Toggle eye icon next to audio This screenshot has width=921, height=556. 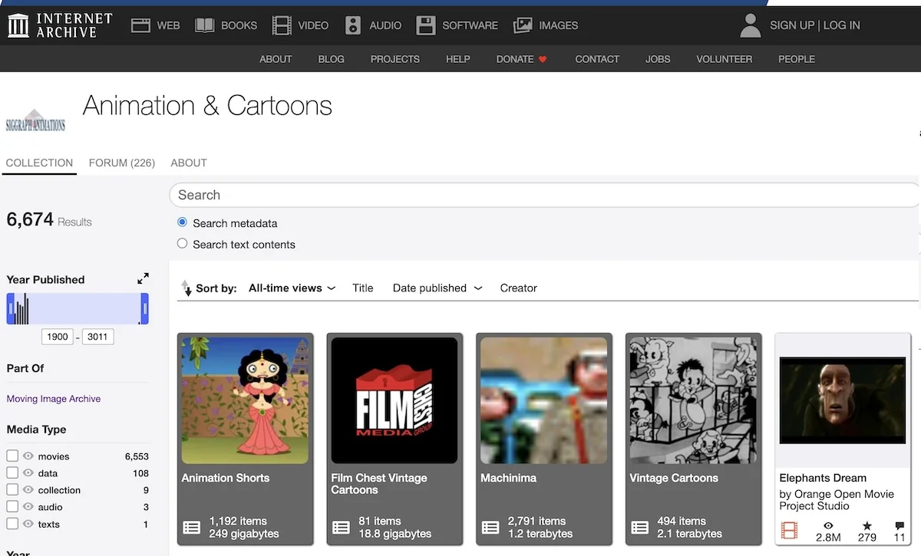[x=28, y=506]
